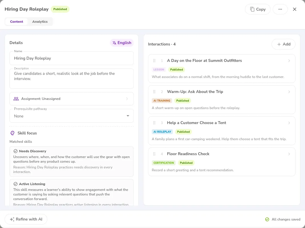Expand the Assignment: Unassigned row chevron

[127, 99]
